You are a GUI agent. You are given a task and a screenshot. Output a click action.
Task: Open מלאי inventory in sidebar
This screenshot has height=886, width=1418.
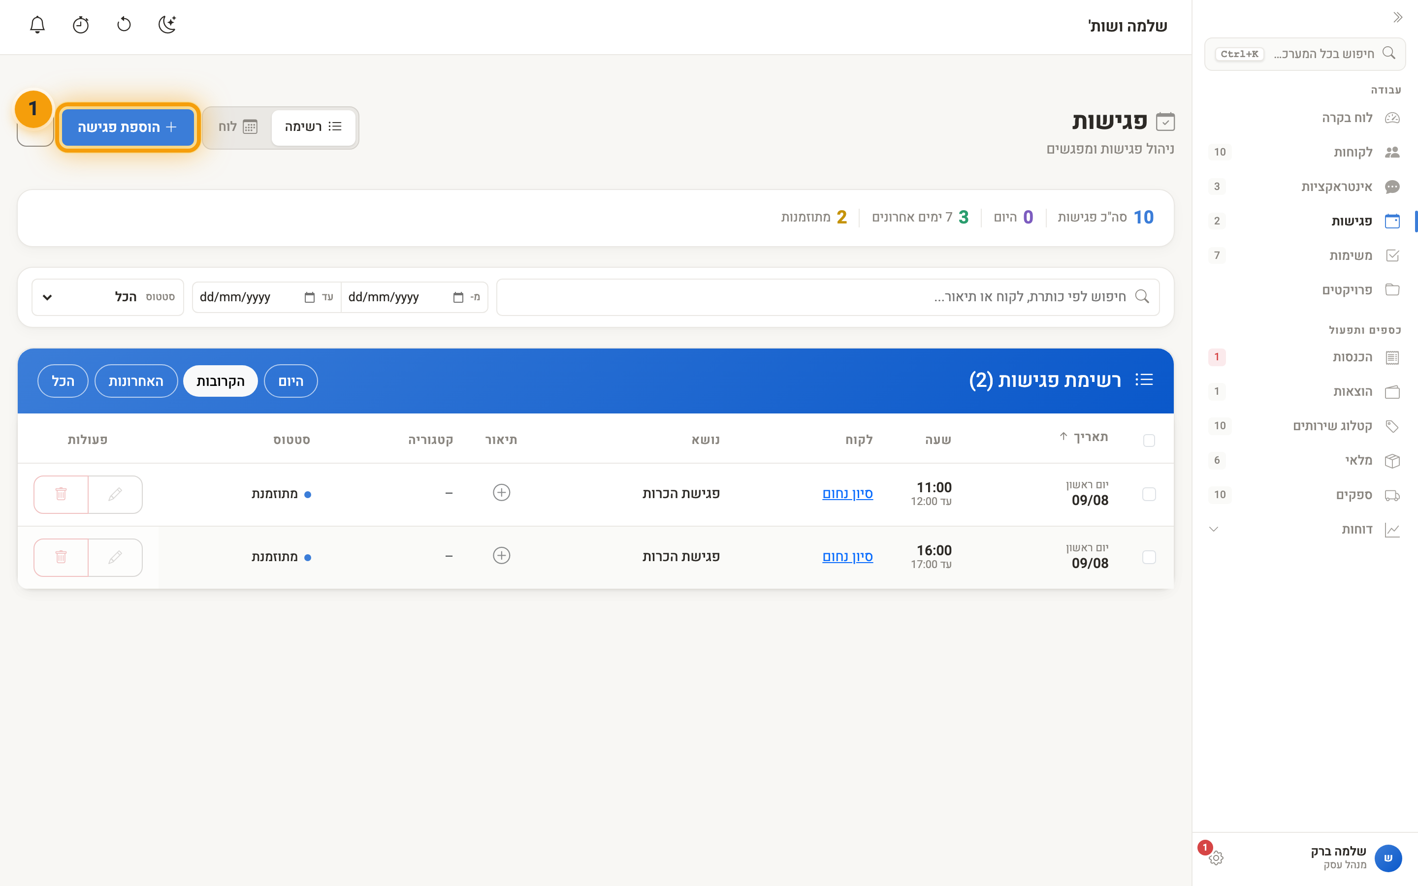tap(1304, 461)
